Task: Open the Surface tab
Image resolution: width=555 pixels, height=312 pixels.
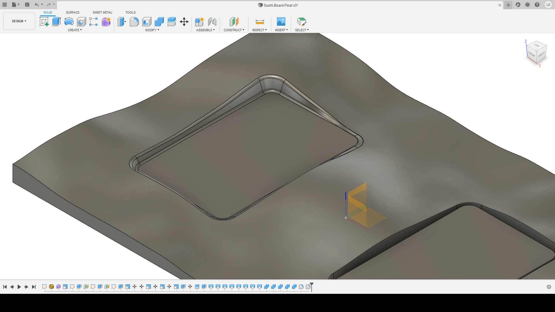Action: (73, 12)
